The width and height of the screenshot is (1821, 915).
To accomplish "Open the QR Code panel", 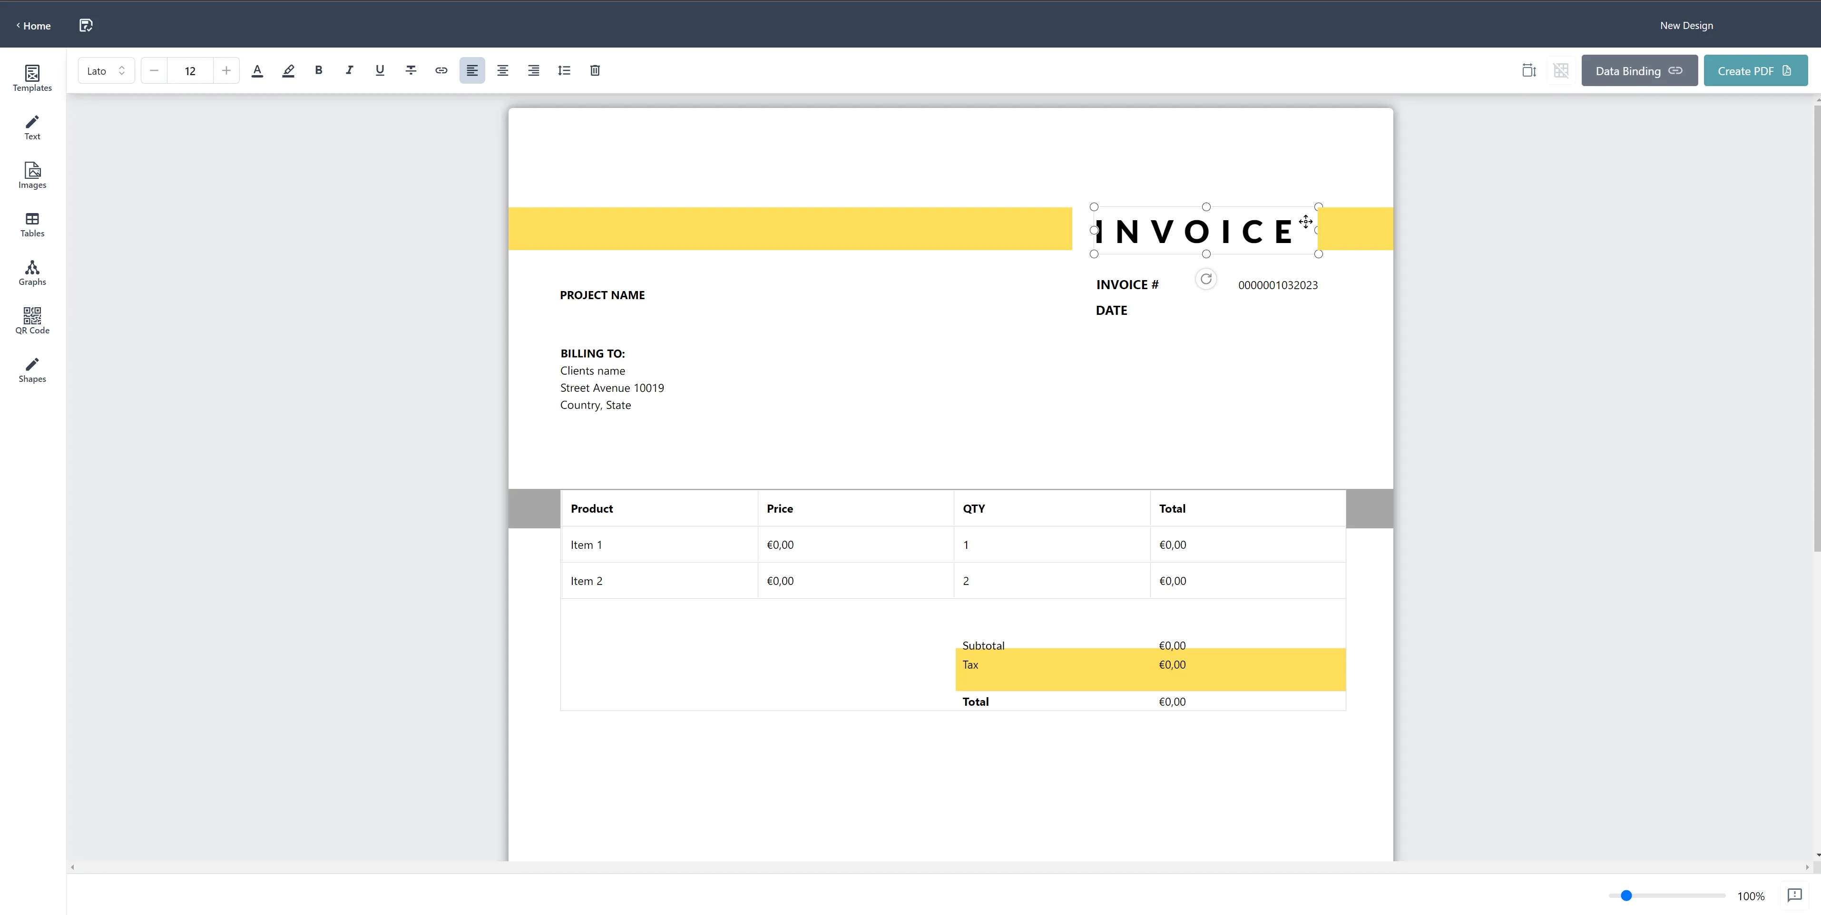I will click(32, 321).
